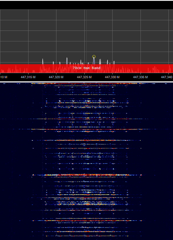Click the "70cm Ham Band" band plan label
173x240 pixels.
coord(87,68)
